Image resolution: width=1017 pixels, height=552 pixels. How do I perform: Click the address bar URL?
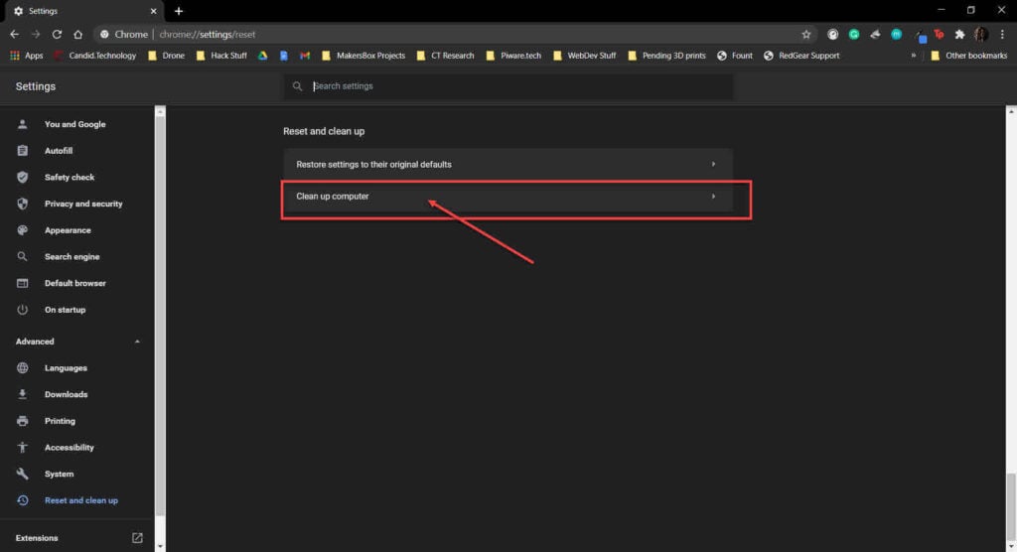pos(208,35)
